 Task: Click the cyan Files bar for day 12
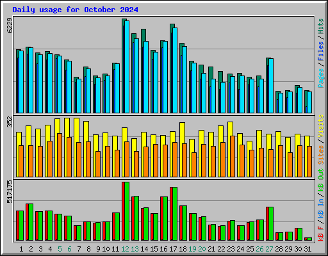[127, 67]
